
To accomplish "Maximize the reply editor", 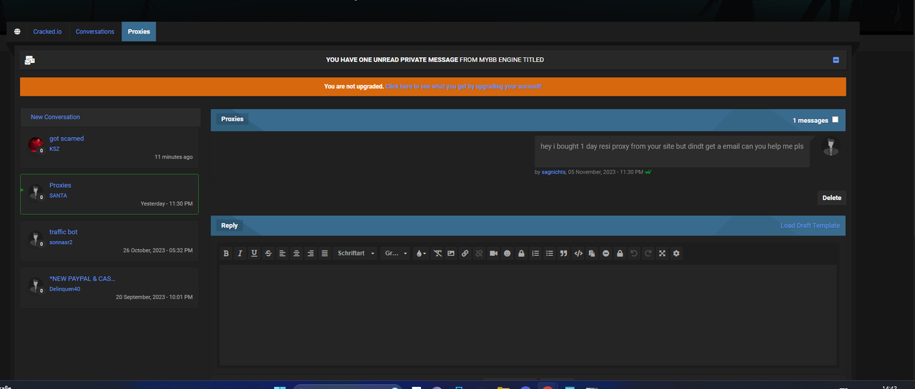I will click(x=663, y=253).
